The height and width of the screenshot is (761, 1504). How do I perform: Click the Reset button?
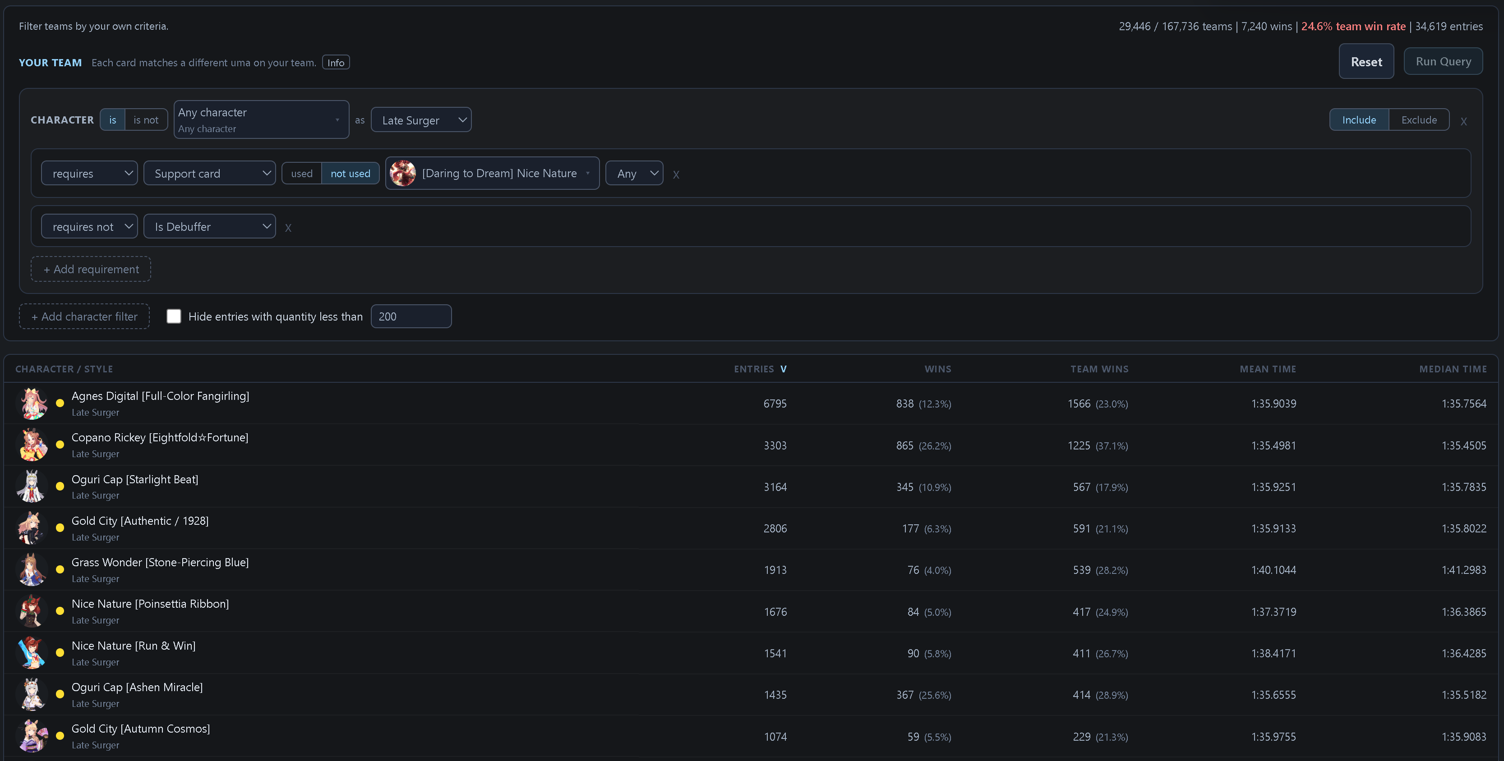click(x=1366, y=61)
